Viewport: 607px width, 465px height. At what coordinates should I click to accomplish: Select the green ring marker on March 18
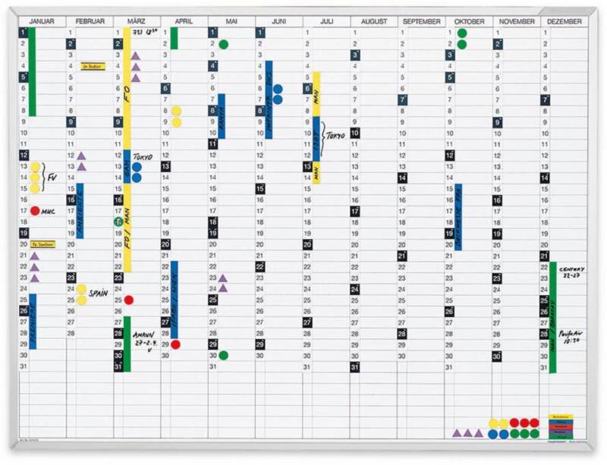point(118,222)
